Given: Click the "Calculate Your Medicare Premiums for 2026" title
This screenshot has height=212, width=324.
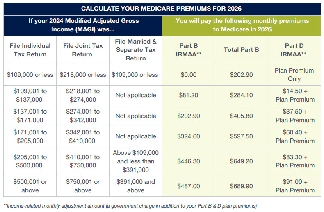Looking at the screenshot, I should tap(162, 9).
